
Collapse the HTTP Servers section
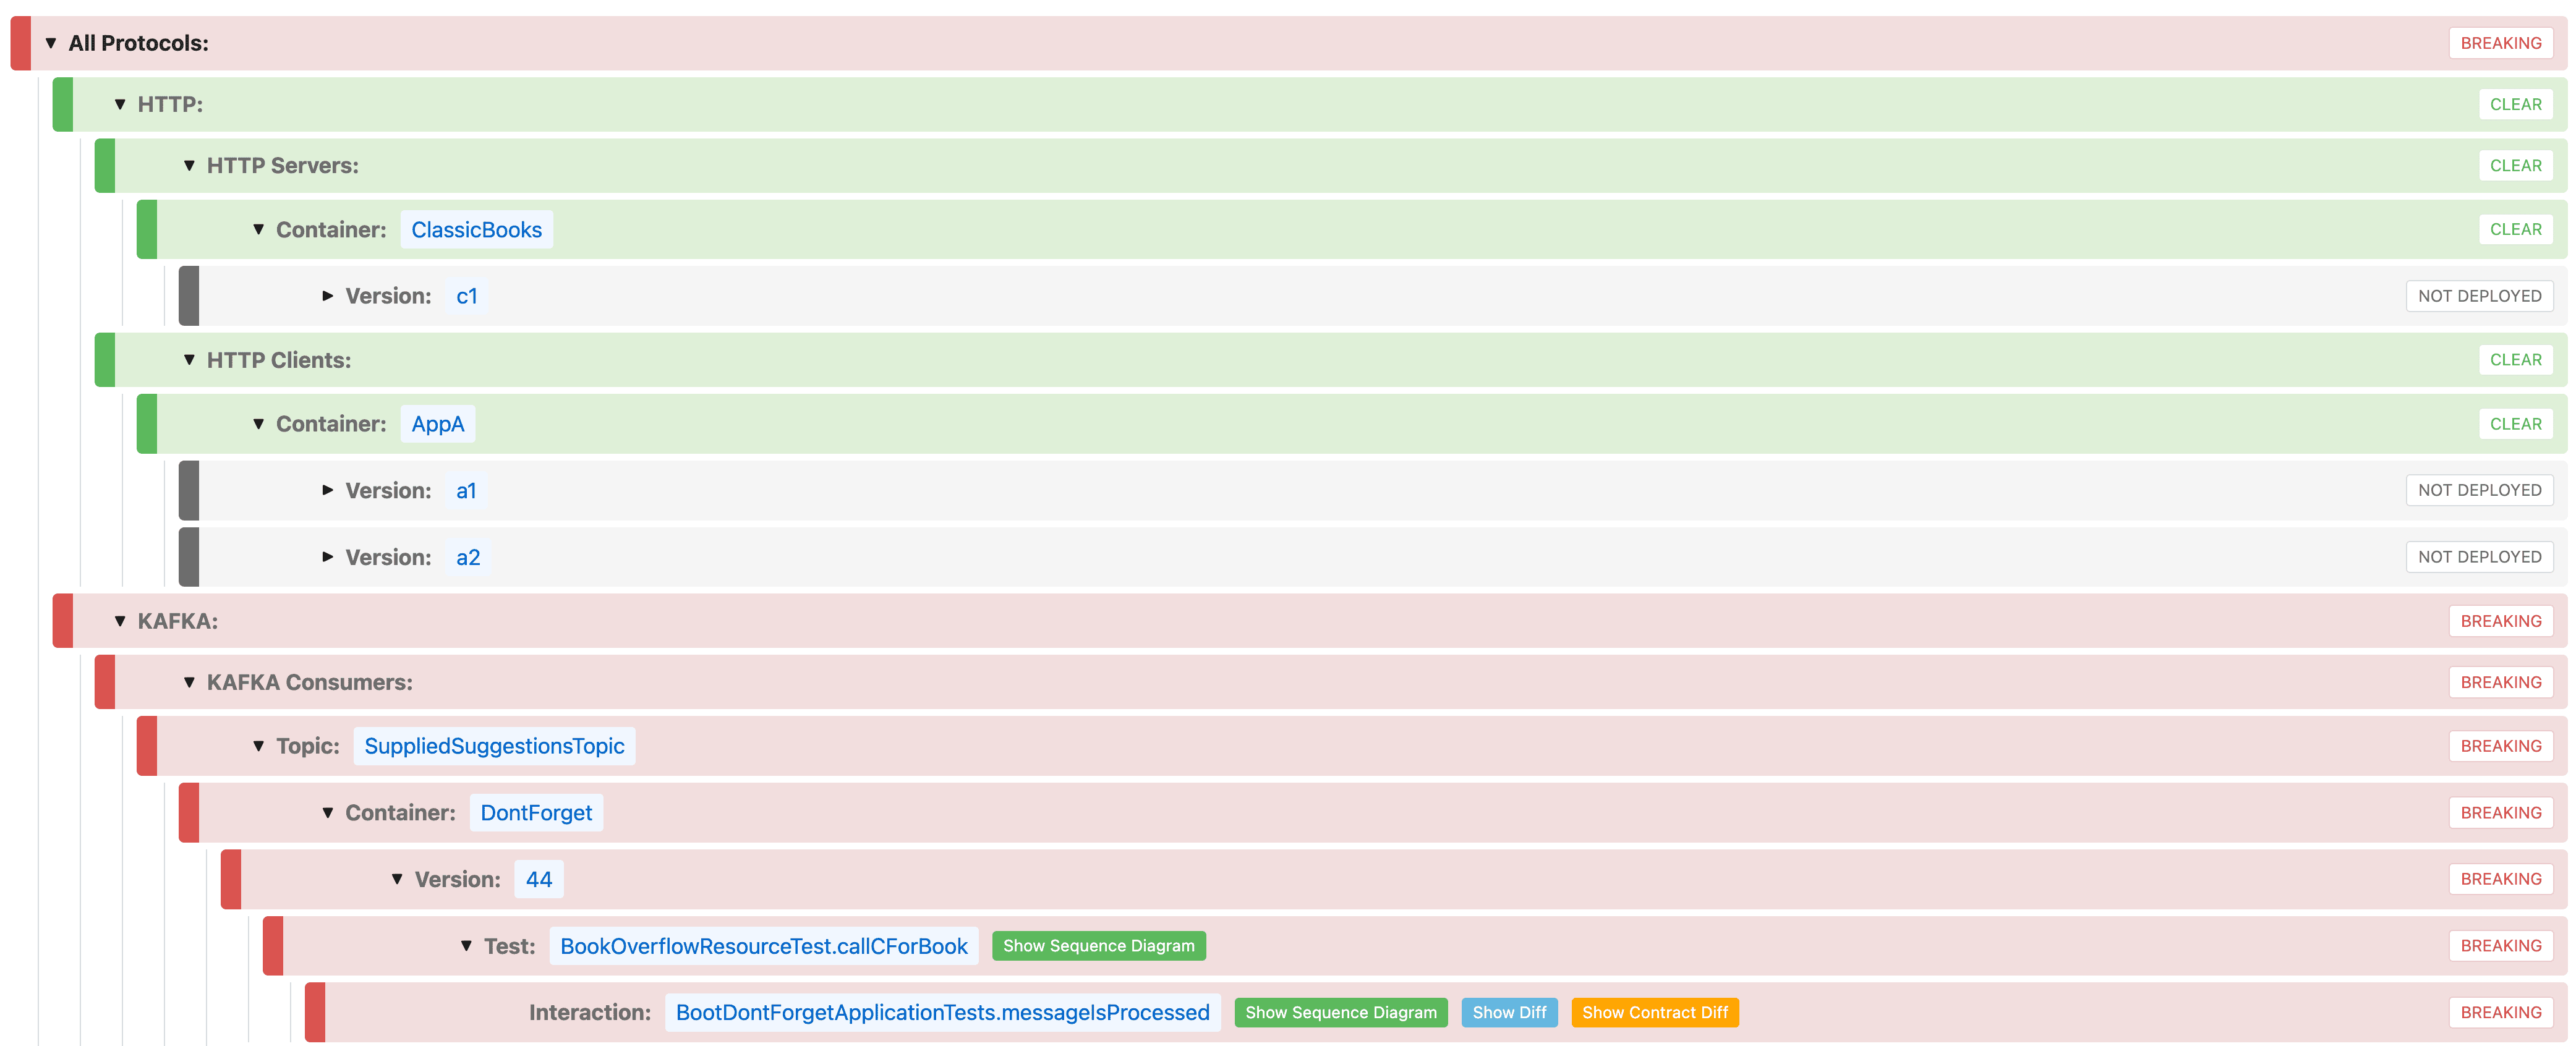pyautogui.click(x=189, y=165)
